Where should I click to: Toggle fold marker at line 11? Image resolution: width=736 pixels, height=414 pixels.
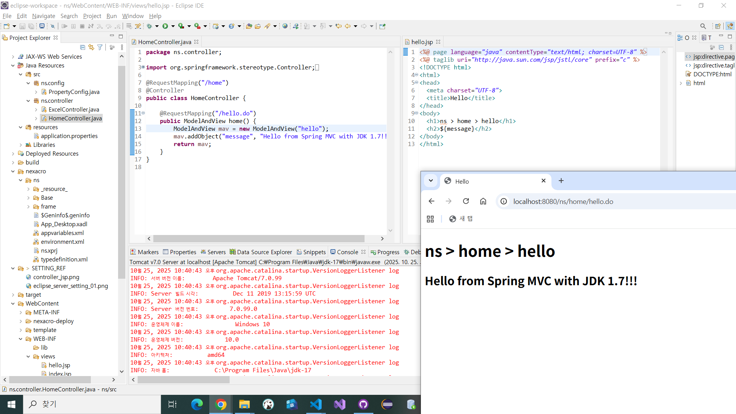point(143,113)
